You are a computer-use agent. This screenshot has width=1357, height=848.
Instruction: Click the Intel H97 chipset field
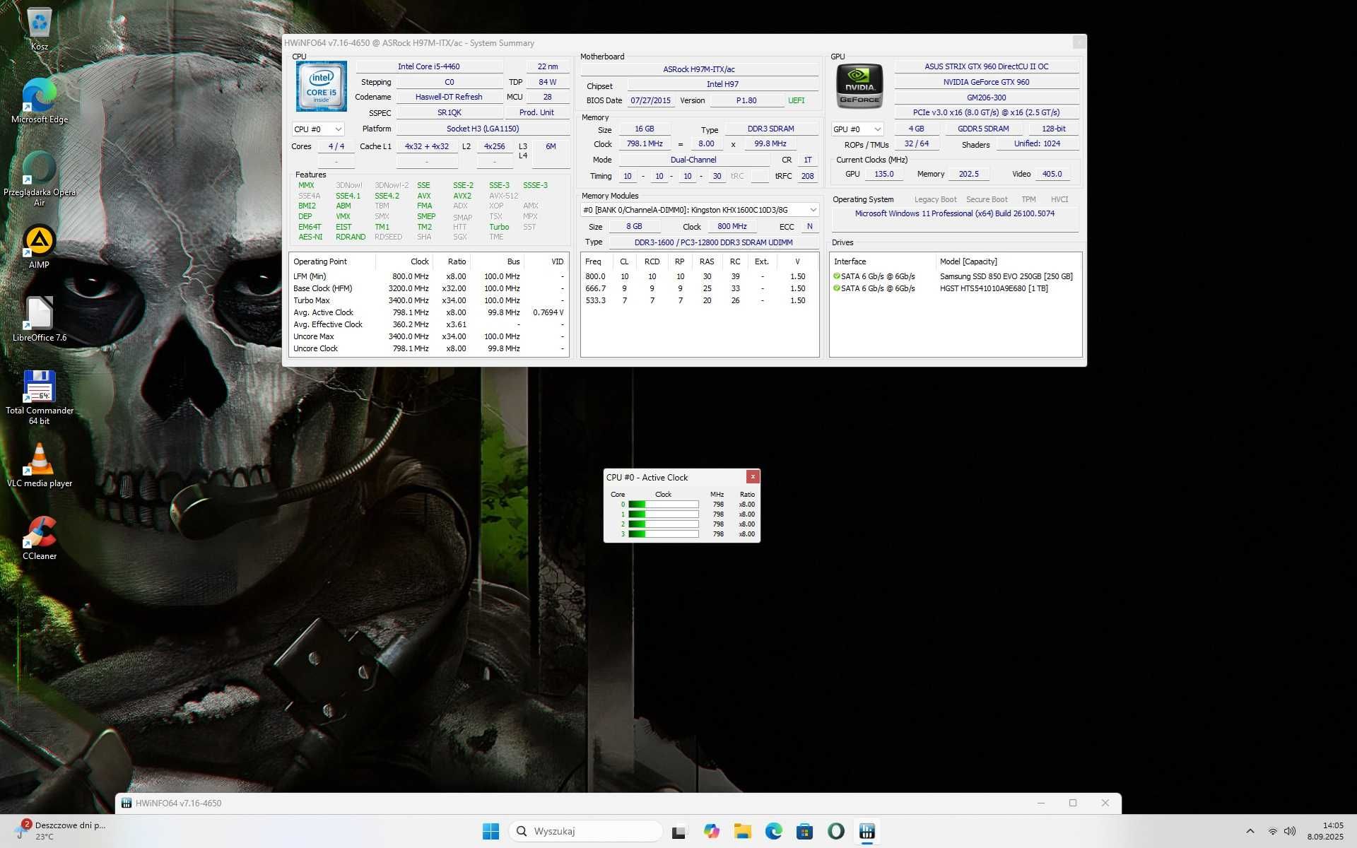pos(722,84)
